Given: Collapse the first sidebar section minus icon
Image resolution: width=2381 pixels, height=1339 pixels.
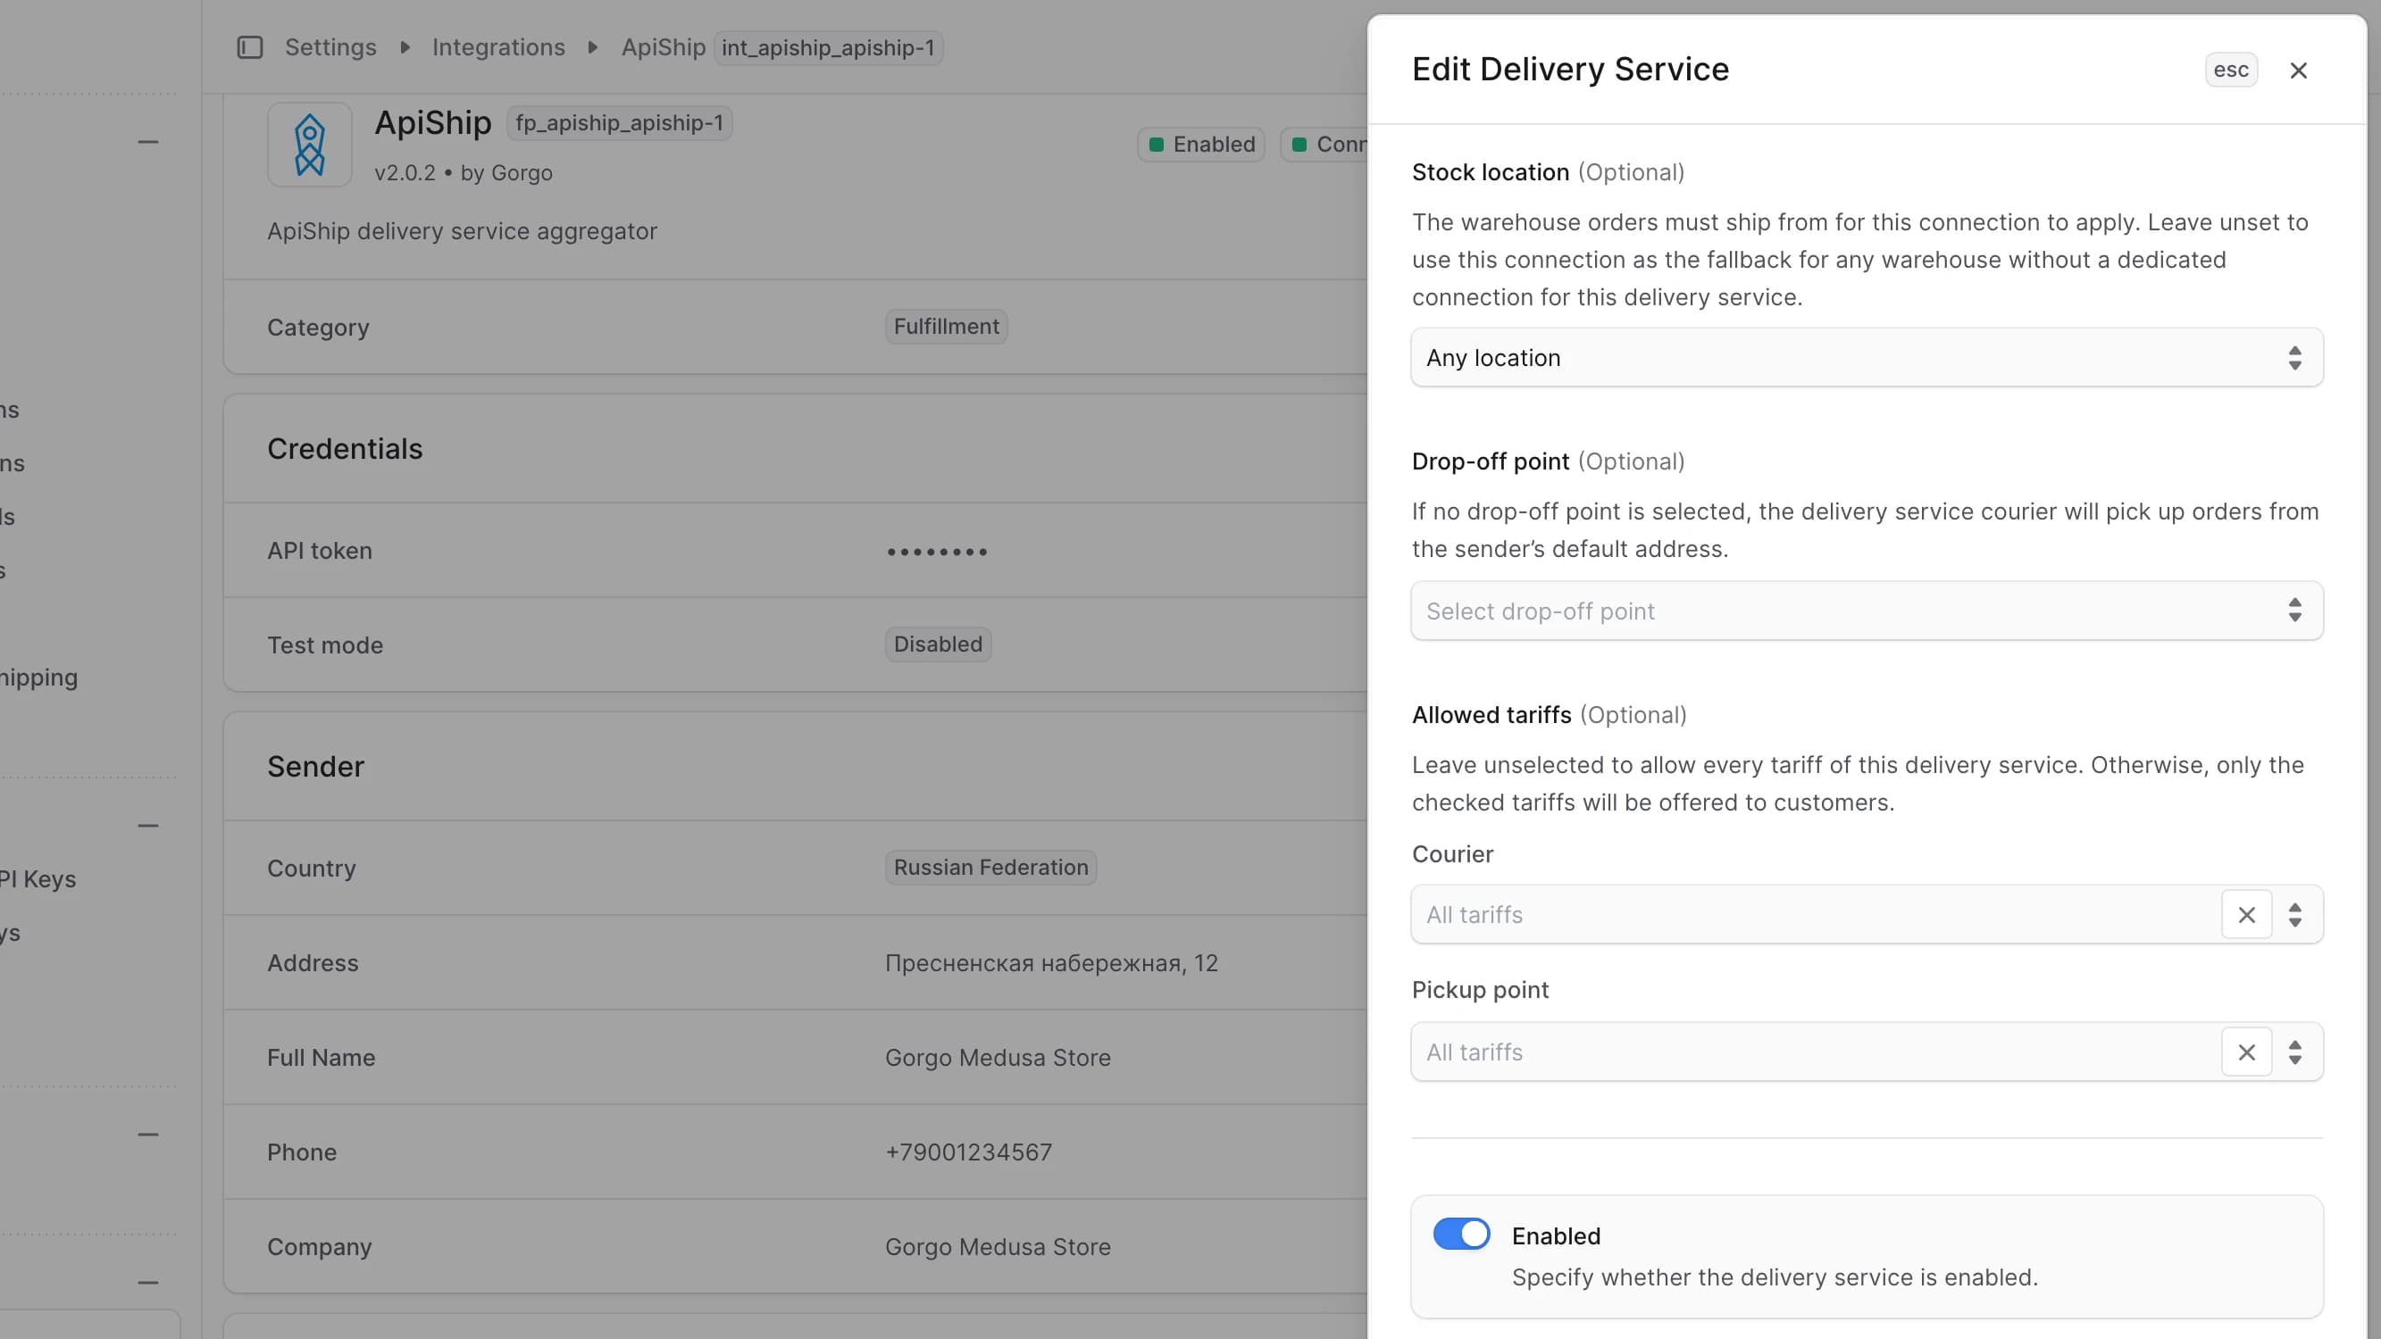Looking at the screenshot, I should click(x=148, y=142).
